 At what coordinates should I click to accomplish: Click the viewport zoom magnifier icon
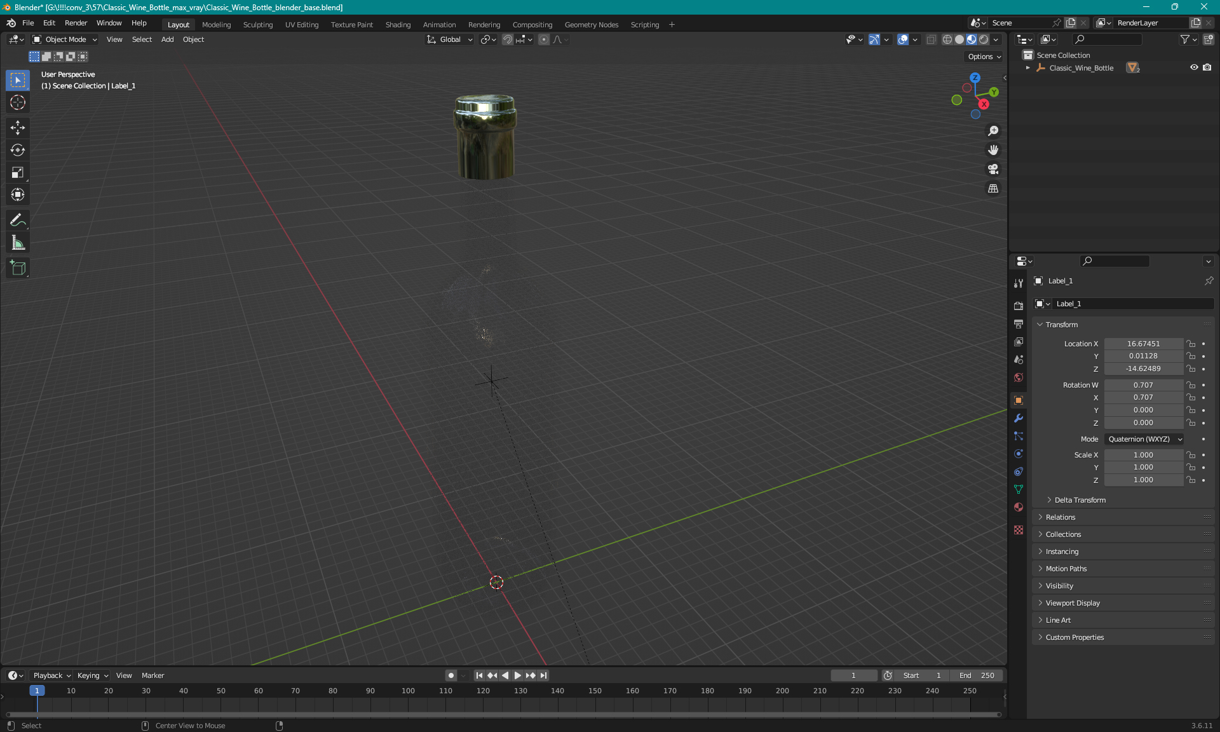click(993, 131)
